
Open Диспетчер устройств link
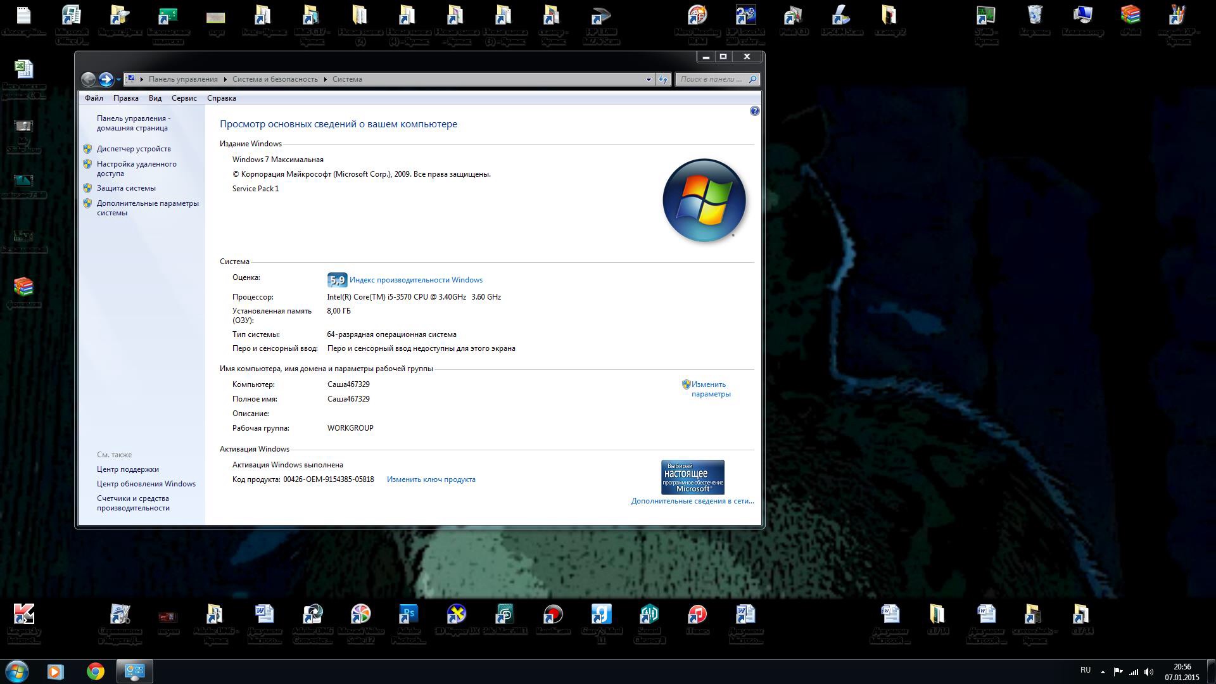click(x=134, y=149)
